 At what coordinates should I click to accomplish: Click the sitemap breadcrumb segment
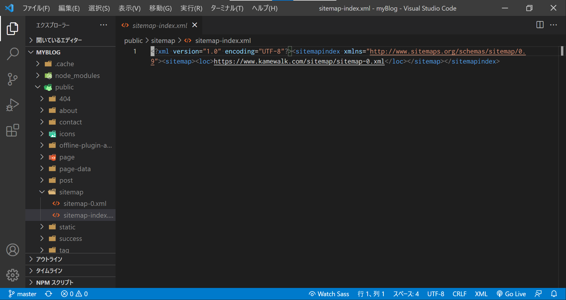[163, 41]
